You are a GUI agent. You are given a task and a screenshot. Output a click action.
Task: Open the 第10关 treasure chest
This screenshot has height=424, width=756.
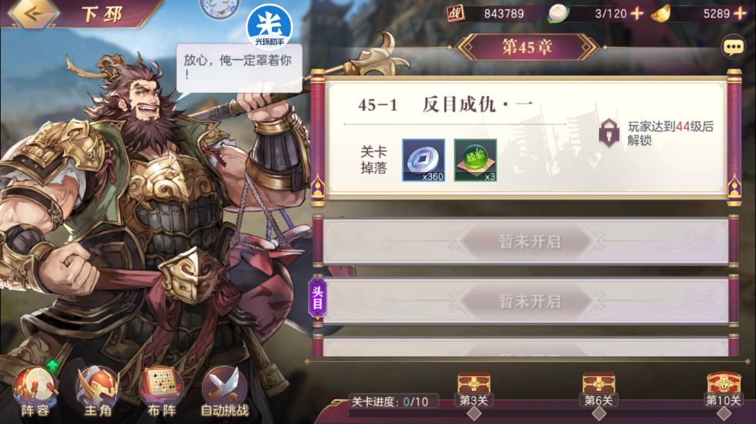(723, 389)
